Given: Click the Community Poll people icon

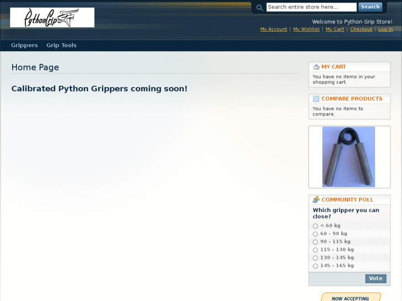Looking at the screenshot, I should 316,199.
